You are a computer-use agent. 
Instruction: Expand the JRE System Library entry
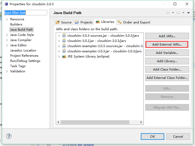tap(59, 56)
